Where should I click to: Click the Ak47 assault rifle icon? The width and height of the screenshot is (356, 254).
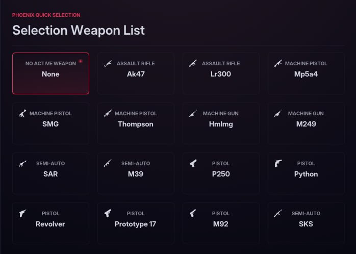(108, 64)
